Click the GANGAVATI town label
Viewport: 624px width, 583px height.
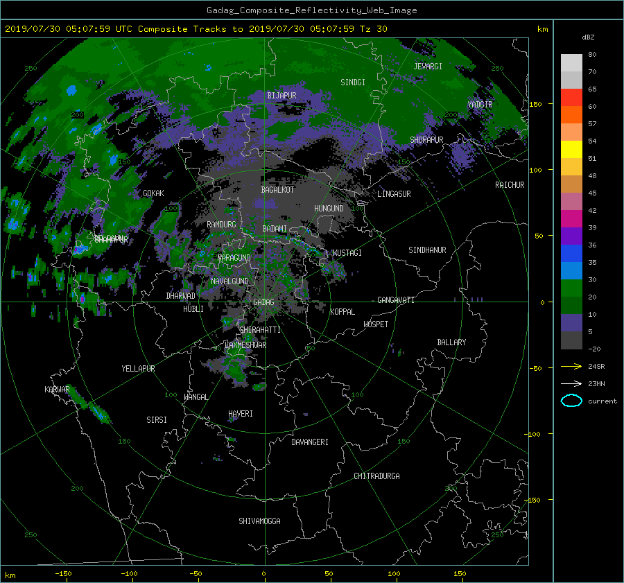[396, 300]
